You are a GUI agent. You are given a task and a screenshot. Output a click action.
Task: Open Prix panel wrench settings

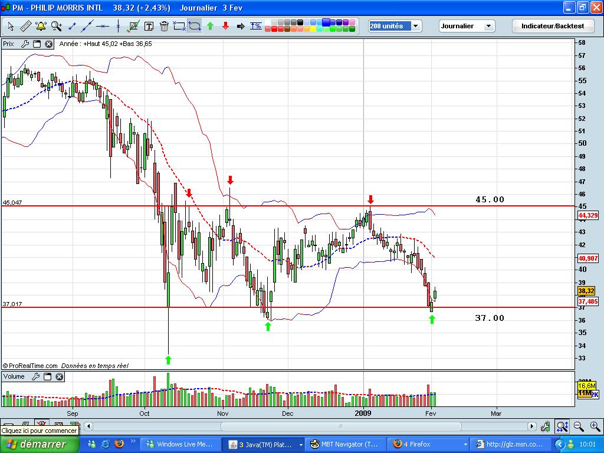coord(25,44)
